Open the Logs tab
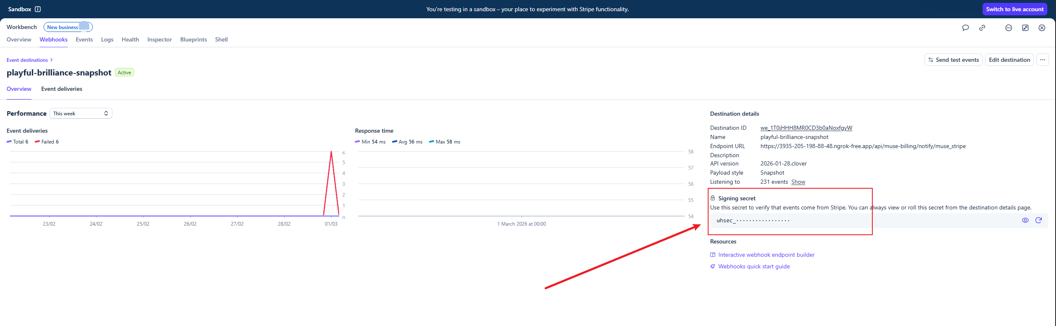The width and height of the screenshot is (1056, 326). click(x=107, y=39)
